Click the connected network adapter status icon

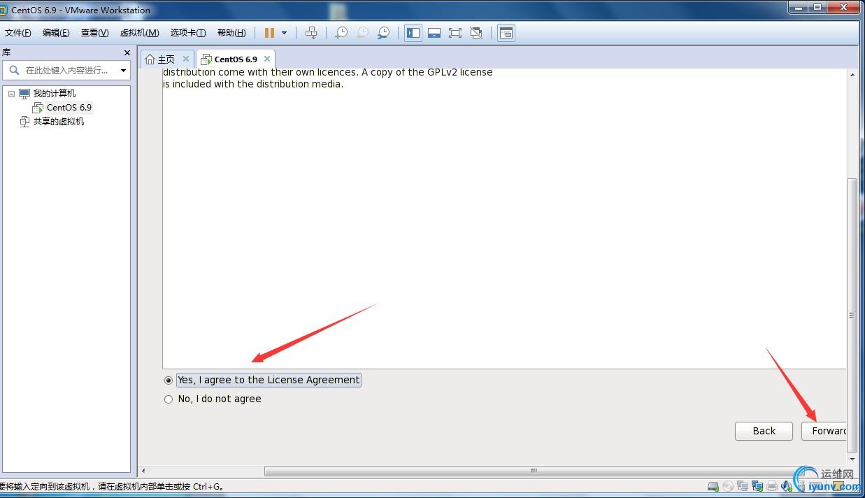pos(757,486)
